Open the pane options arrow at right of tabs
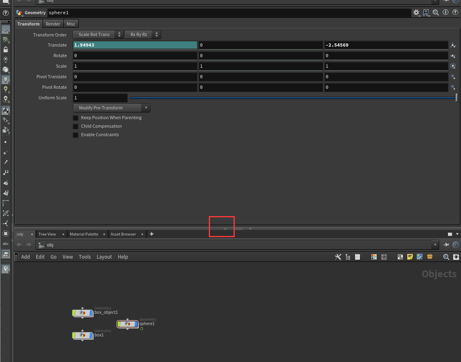This screenshot has width=461, height=362. pos(457,234)
